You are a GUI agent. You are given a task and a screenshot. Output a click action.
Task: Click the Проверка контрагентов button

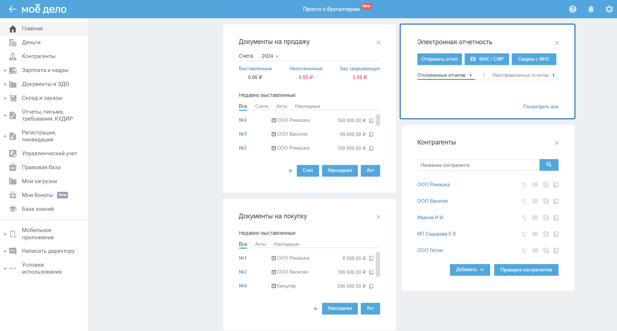coord(526,270)
